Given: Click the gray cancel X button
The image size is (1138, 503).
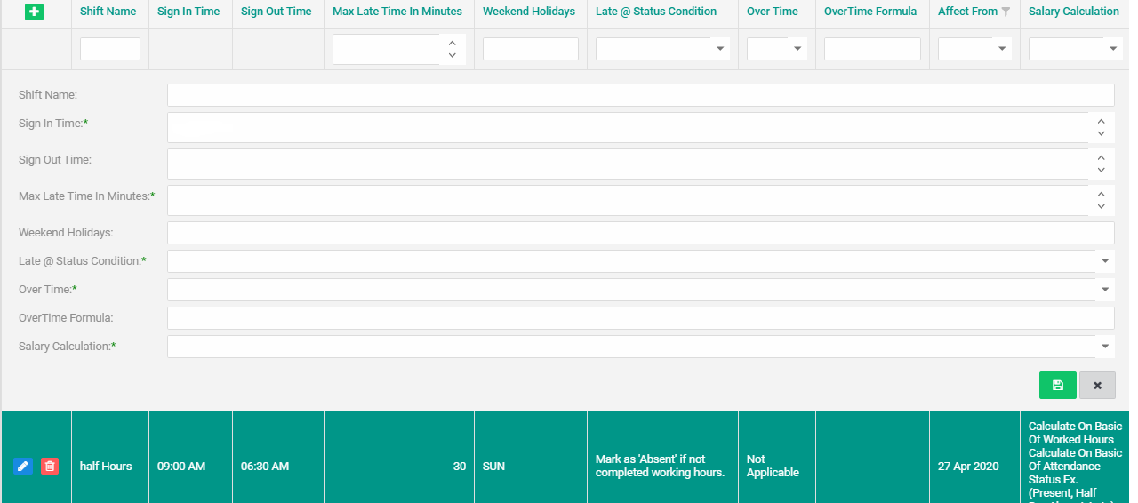Looking at the screenshot, I should [1097, 385].
